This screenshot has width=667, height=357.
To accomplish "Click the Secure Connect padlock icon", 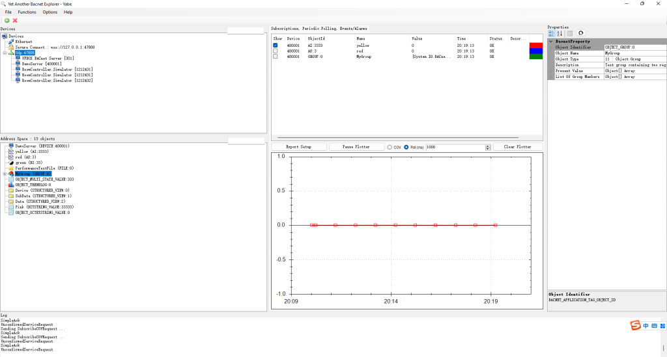I will (x=10, y=47).
